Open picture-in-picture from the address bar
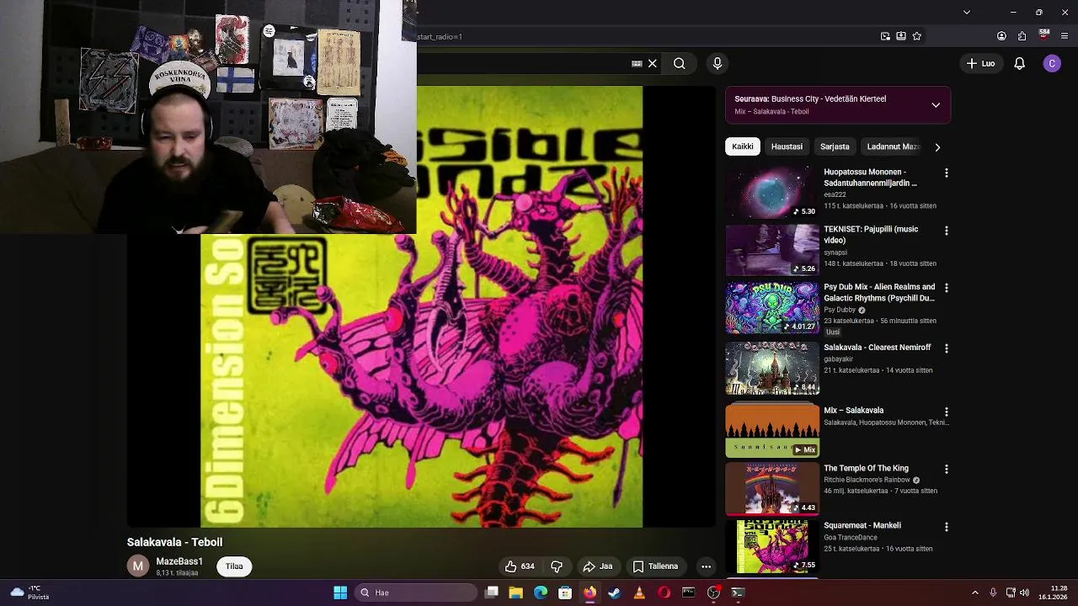This screenshot has width=1078, height=606. [x=885, y=36]
